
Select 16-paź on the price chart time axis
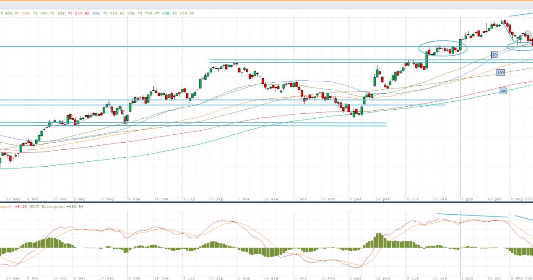tap(382, 199)
